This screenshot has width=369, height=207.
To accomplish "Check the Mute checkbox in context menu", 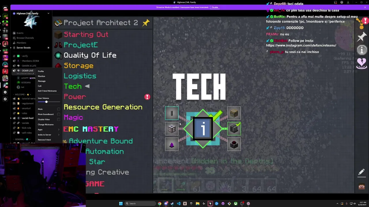I will coord(59,109).
